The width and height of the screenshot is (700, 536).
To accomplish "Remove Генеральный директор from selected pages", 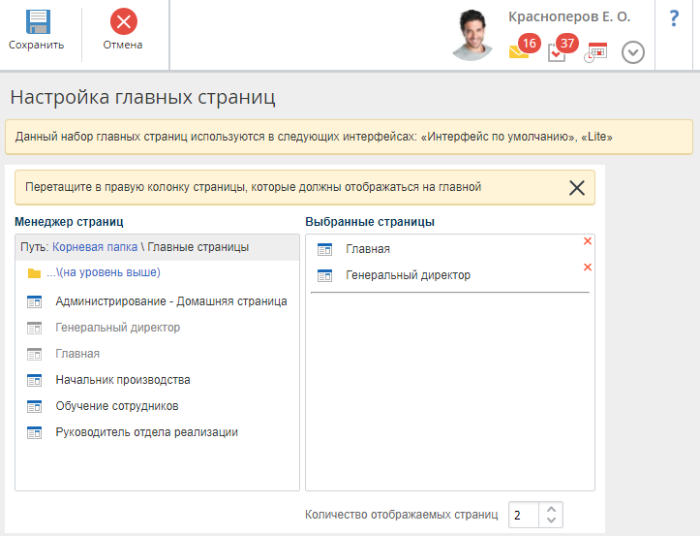I will (x=587, y=268).
